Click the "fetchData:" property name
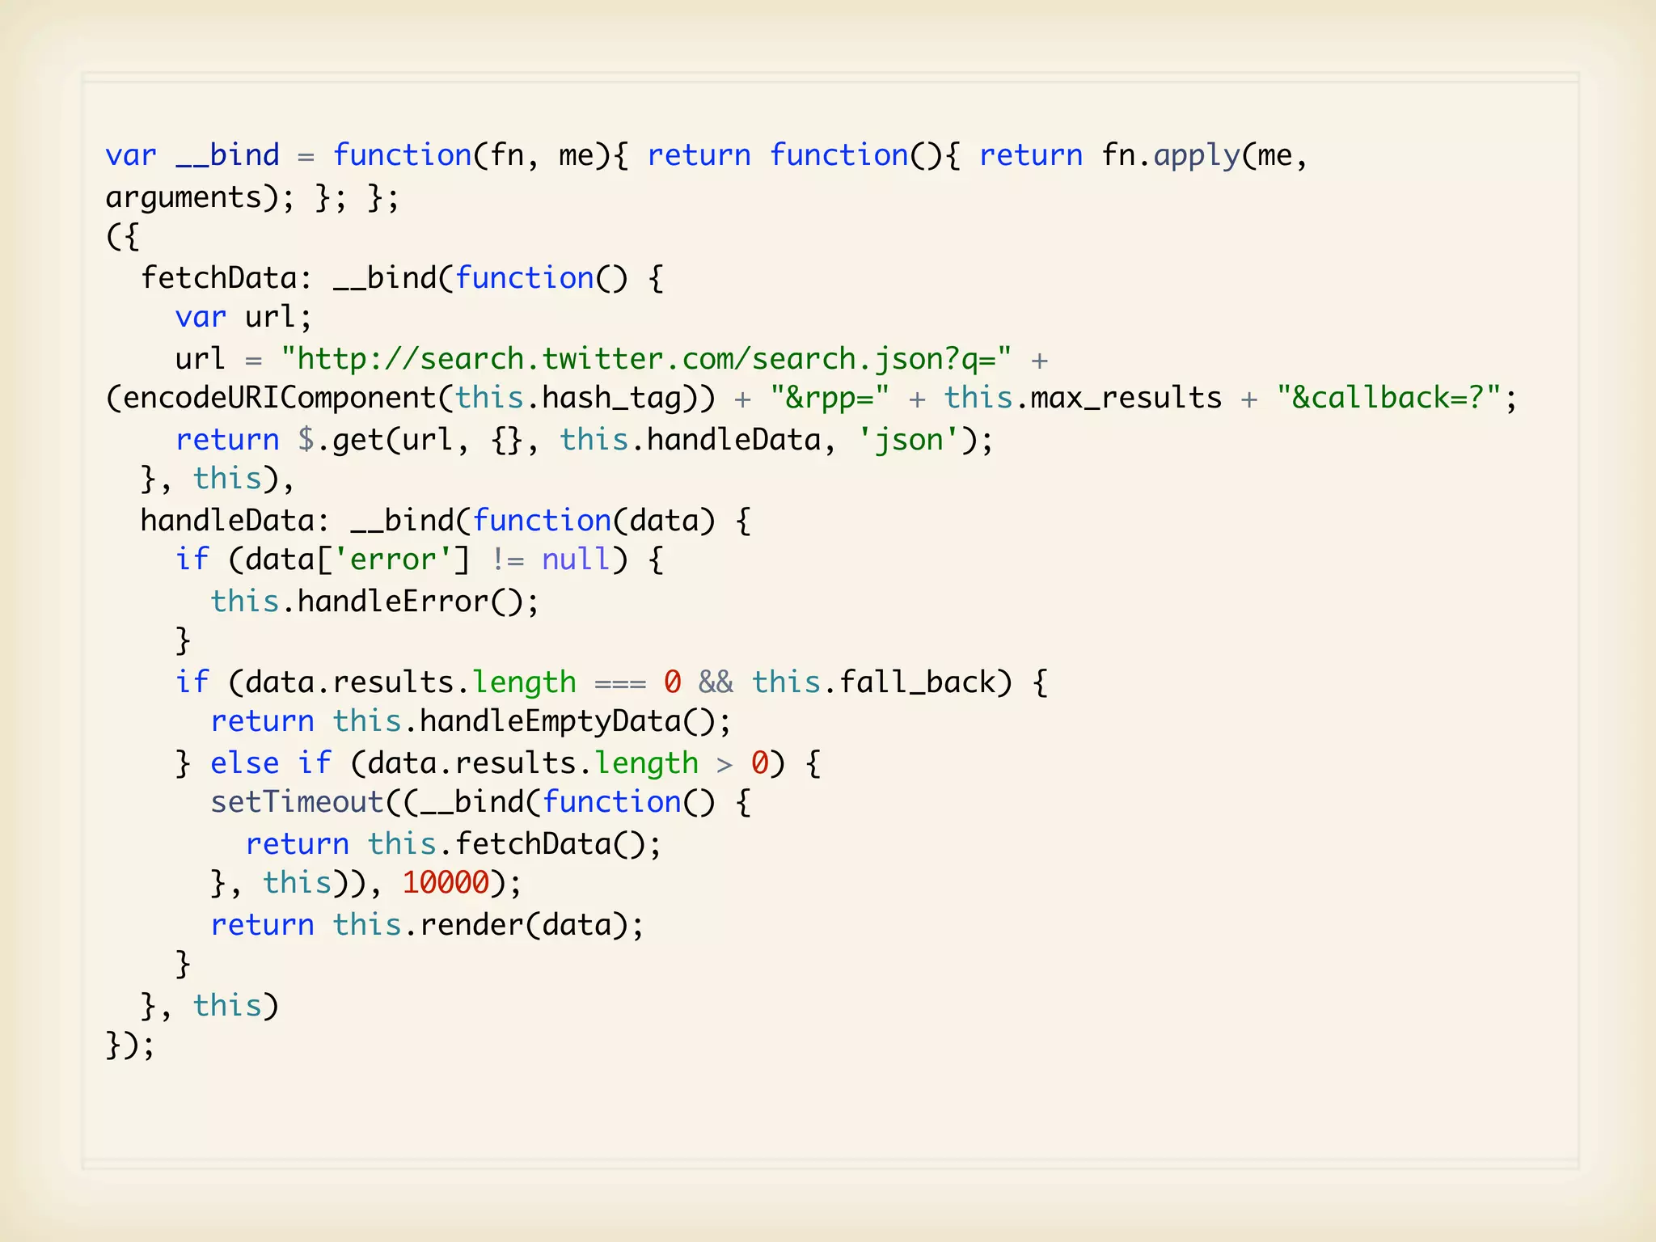The width and height of the screenshot is (1656, 1242). tap(226, 277)
